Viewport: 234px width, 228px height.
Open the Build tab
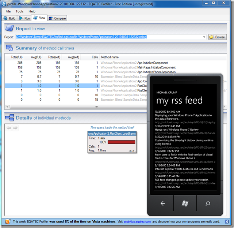[x=9, y=18]
